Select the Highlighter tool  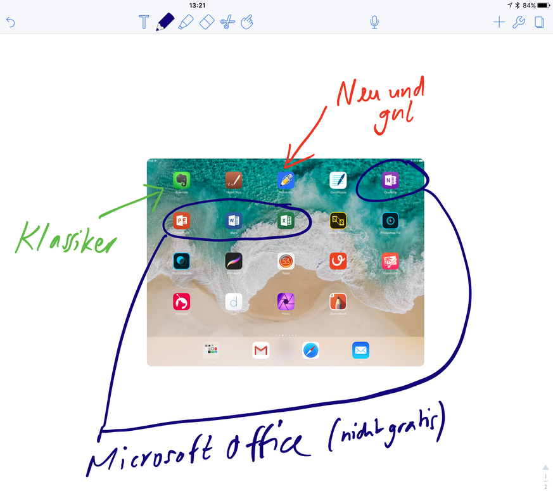(x=186, y=23)
